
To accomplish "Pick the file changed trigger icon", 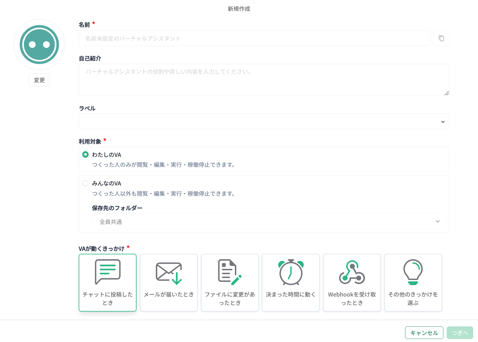I will point(230,272).
